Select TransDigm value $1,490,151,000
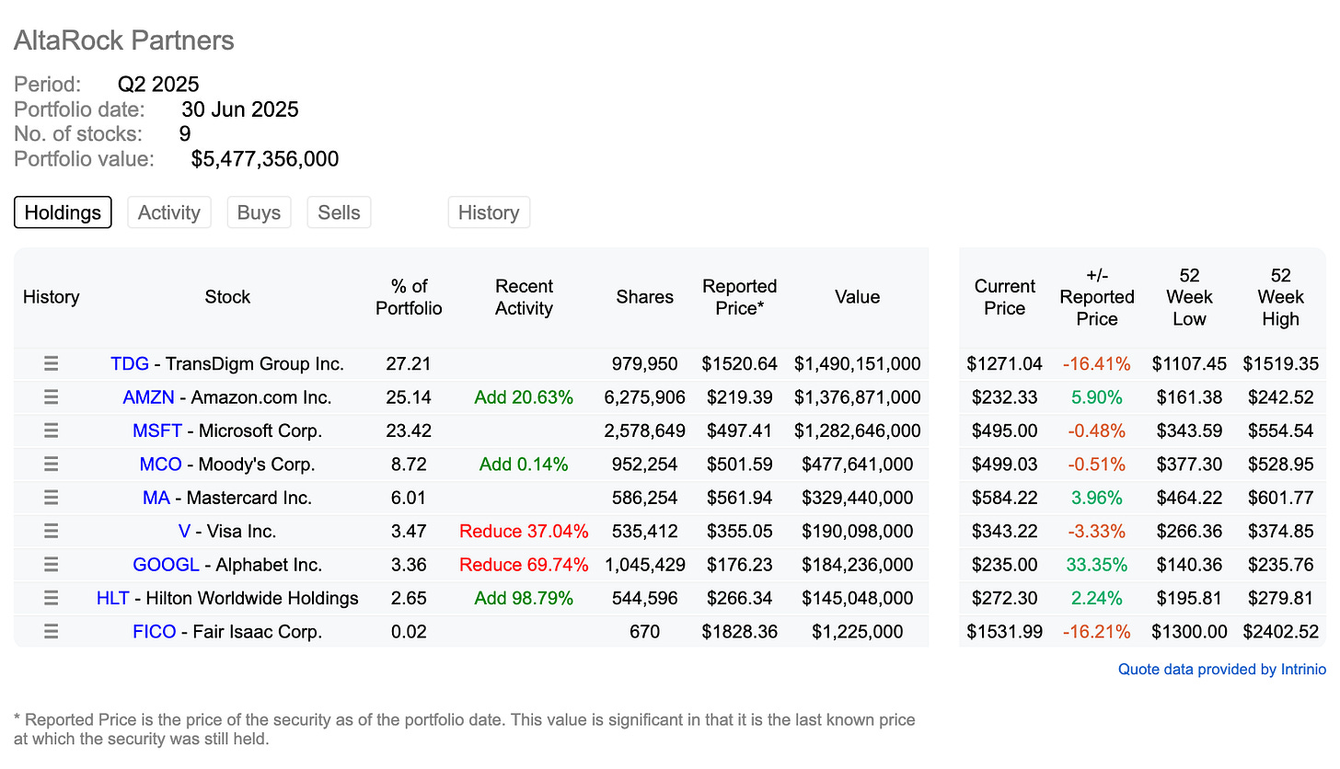This screenshot has height=769, width=1340. (x=857, y=364)
